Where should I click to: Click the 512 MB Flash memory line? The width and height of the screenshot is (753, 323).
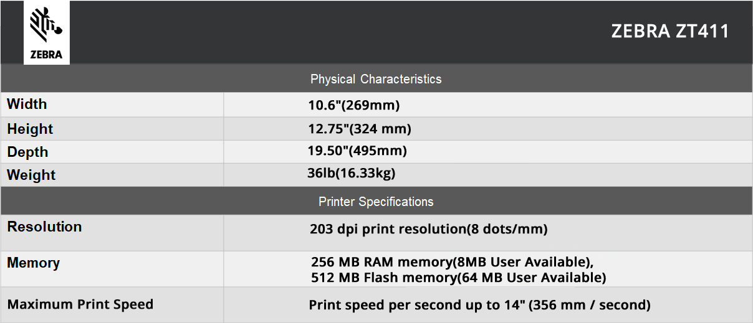click(459, 278)
